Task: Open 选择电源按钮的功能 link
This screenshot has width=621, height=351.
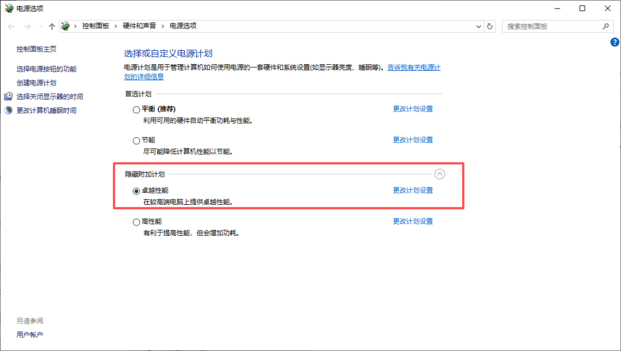Action: coord(46,69)
